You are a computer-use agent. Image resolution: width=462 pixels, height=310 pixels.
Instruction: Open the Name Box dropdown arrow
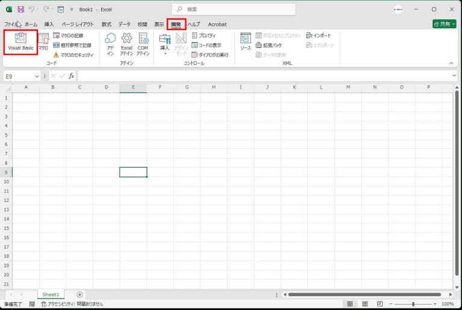[x=37, y=76]
